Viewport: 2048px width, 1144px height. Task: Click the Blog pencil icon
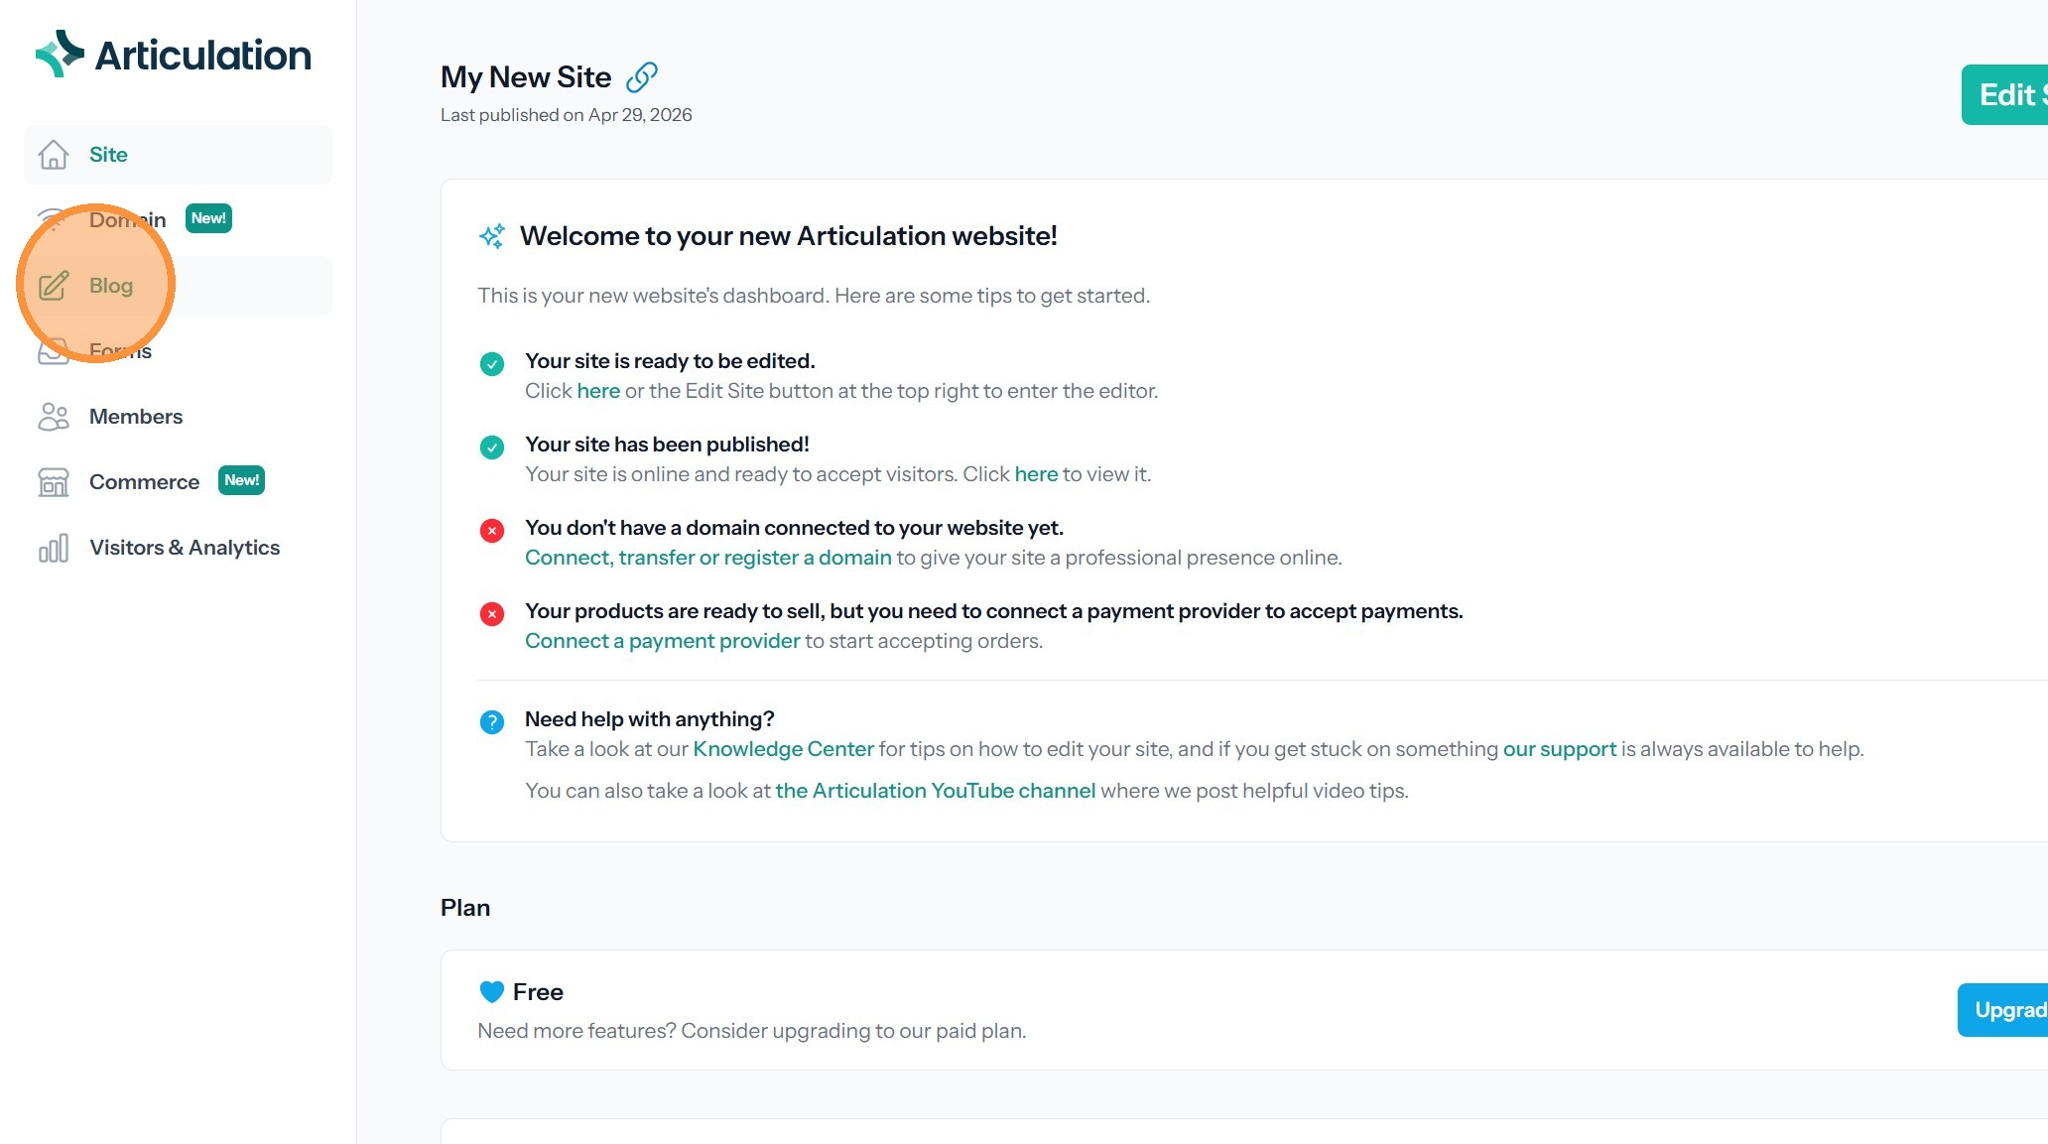(x=54, y=286)
